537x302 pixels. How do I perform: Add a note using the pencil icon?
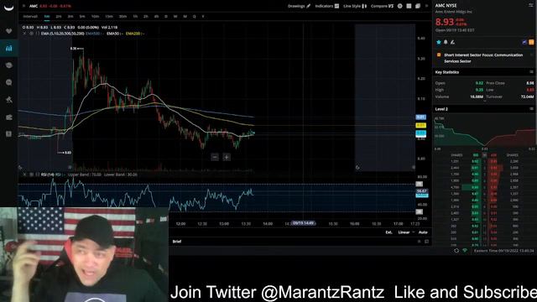pos(452,42)
